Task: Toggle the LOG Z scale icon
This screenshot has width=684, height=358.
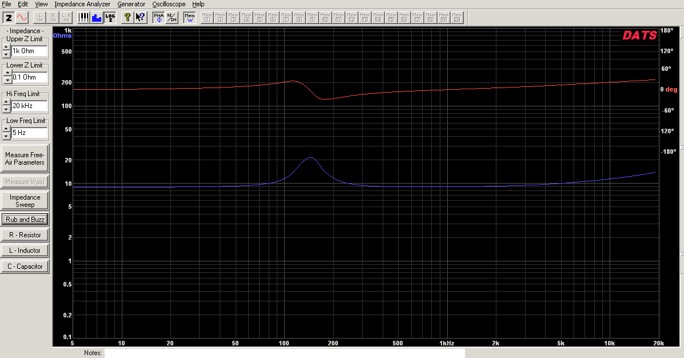Action: (110, 18)
